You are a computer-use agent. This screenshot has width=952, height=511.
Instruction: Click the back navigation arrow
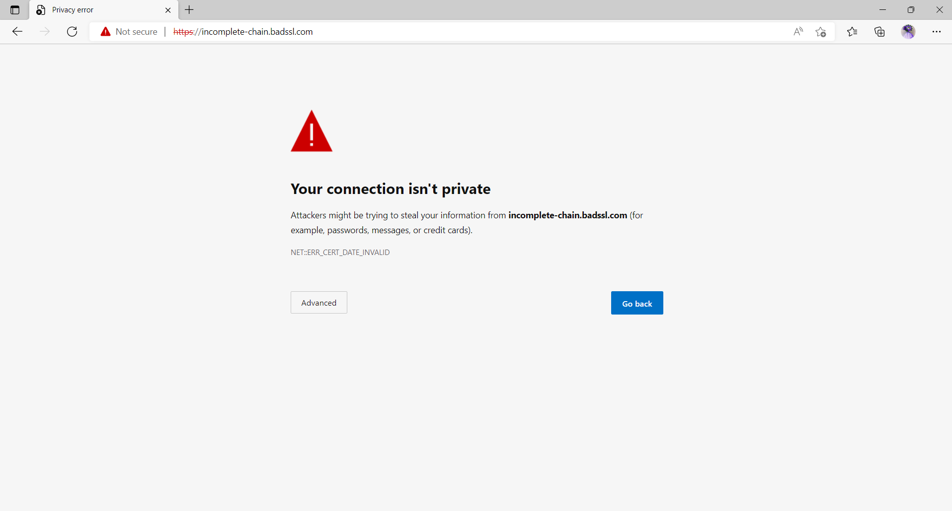point(17,31)
